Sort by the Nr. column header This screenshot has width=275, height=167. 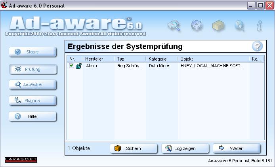click(75, 59)
